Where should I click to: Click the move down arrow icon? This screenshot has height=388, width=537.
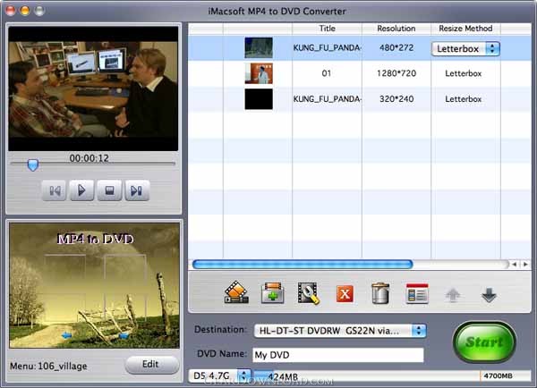coord(489,295)
